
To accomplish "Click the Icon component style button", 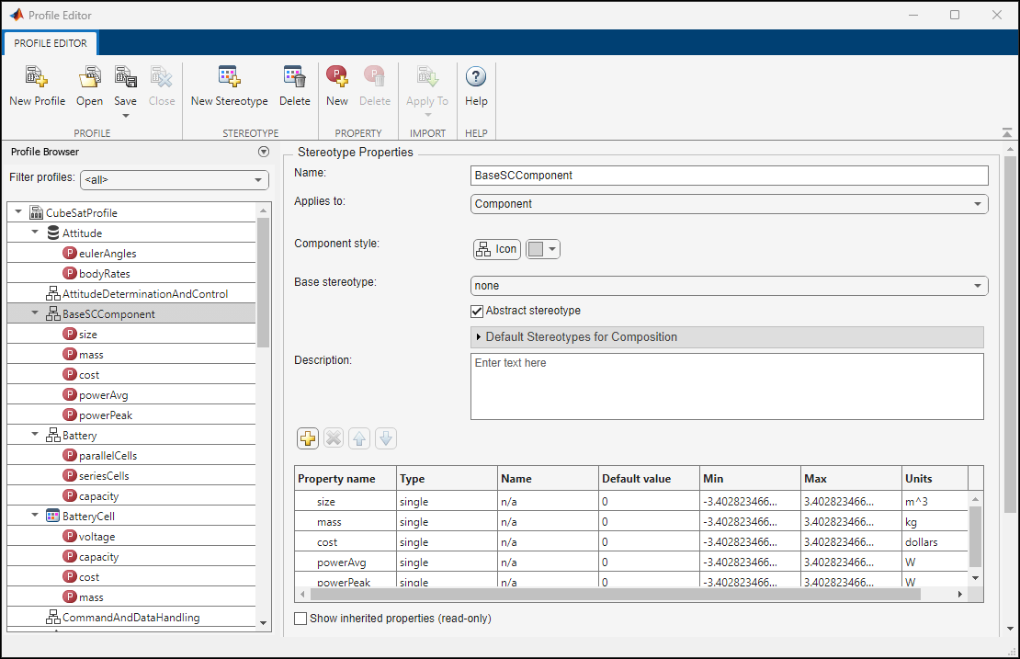I will click(x=497, y=249).
